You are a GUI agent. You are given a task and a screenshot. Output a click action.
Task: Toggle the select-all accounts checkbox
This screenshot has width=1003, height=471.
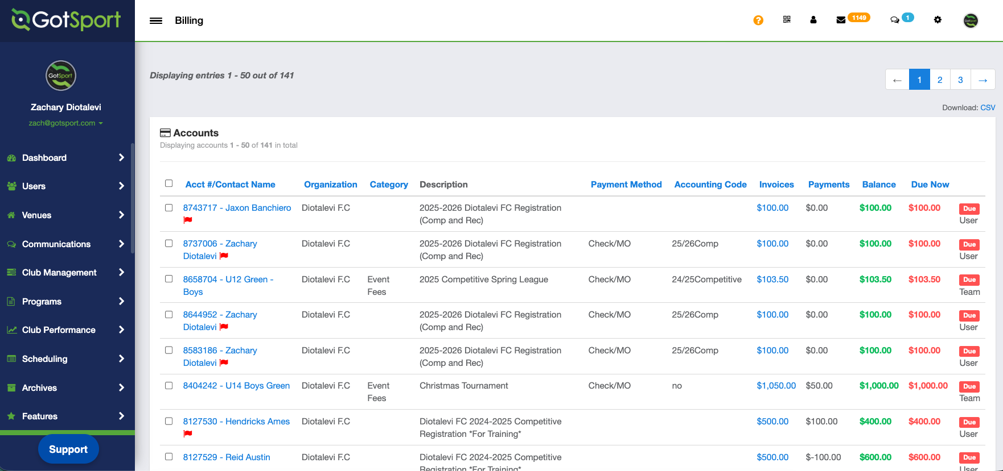(x=169, y=184)
